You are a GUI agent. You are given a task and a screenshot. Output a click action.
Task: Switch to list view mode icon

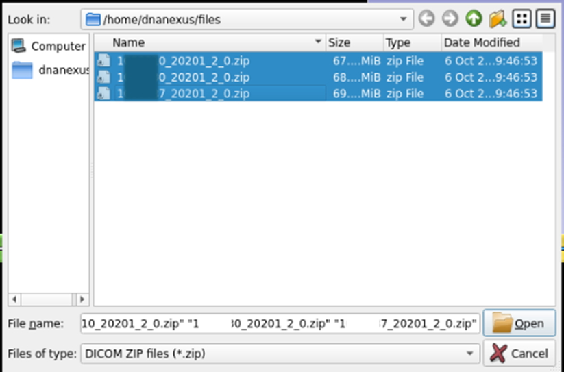pyautogui.click(x=522, y=19)
